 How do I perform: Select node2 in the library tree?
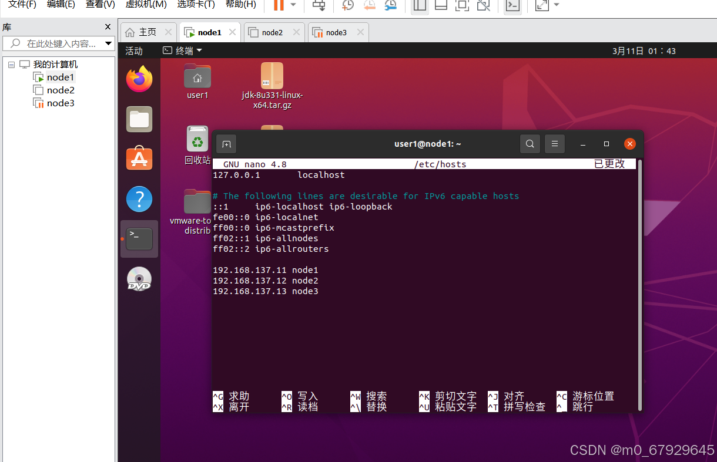[61, 90]
